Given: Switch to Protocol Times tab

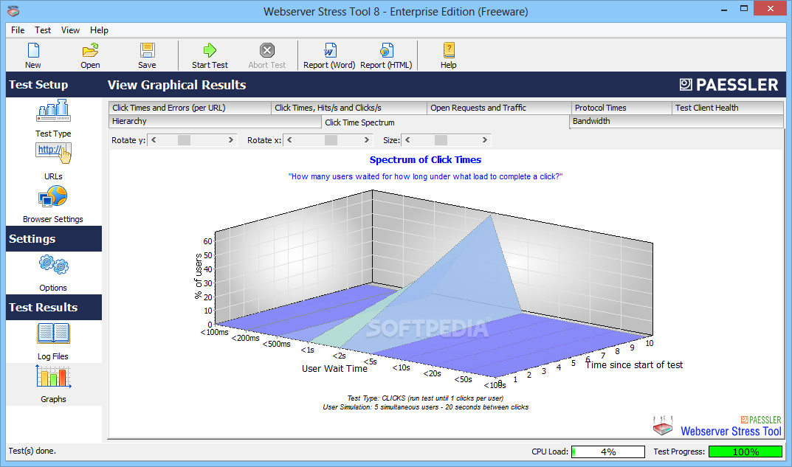Looking at the screenshot, I should coord(621,108).
